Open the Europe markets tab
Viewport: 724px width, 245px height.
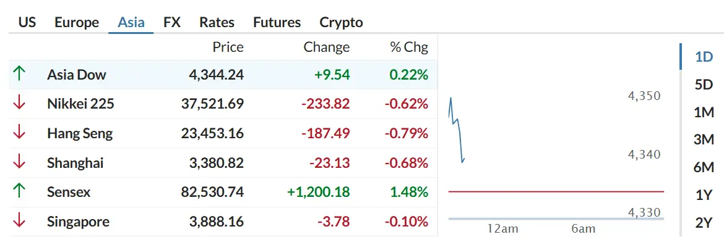(77, 22)
